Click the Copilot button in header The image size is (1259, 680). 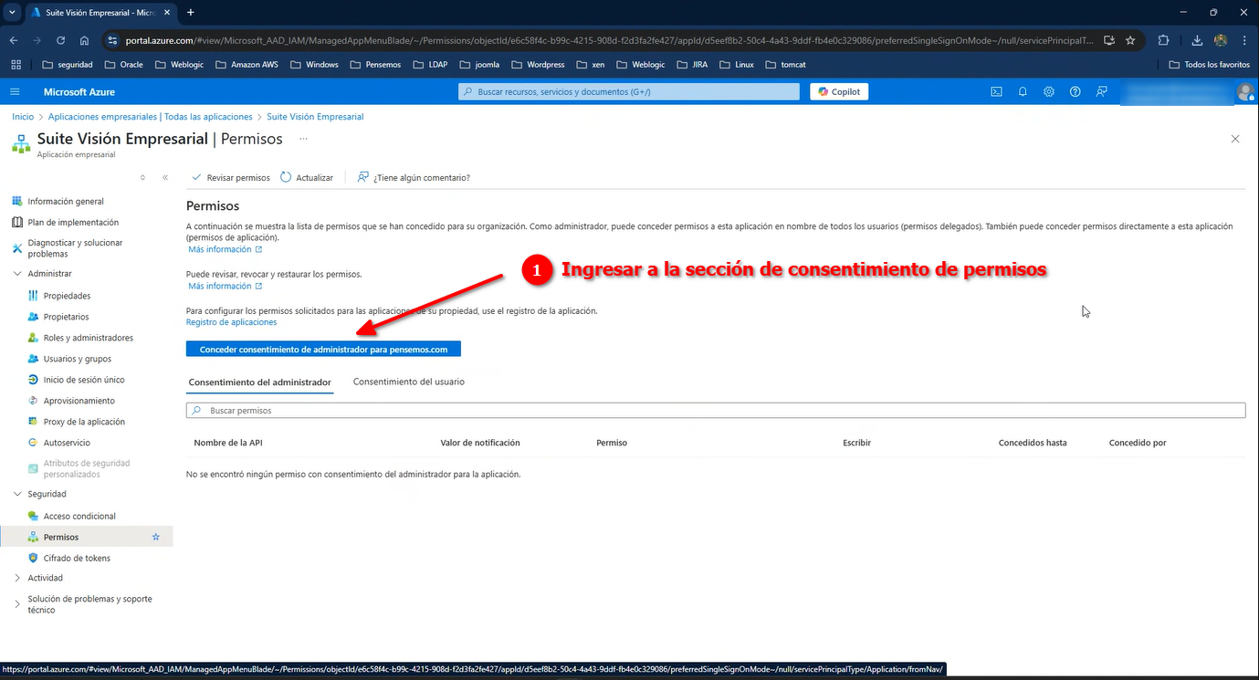point(839,91)
